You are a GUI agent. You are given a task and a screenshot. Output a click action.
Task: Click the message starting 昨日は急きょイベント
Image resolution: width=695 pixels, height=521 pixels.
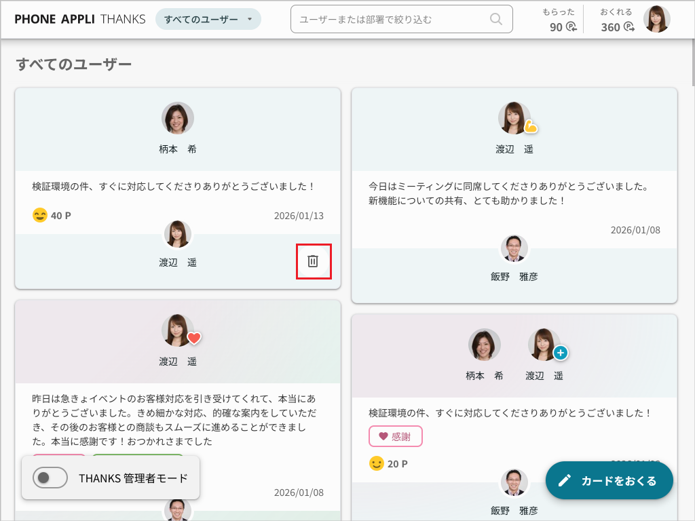click(x=174, y=420)
